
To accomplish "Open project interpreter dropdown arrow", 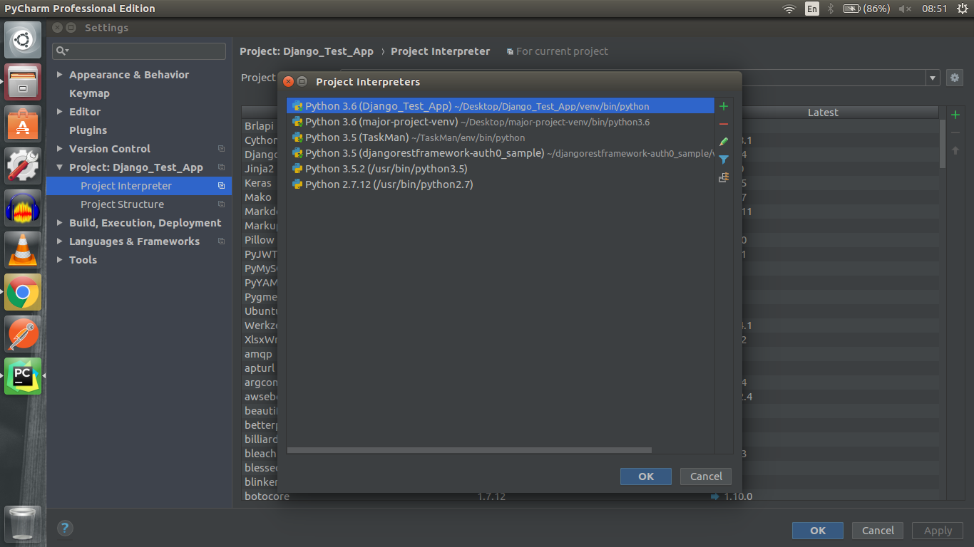I will (x=933, y=78).
